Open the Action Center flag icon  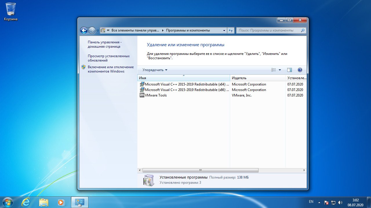pos(326,203)
